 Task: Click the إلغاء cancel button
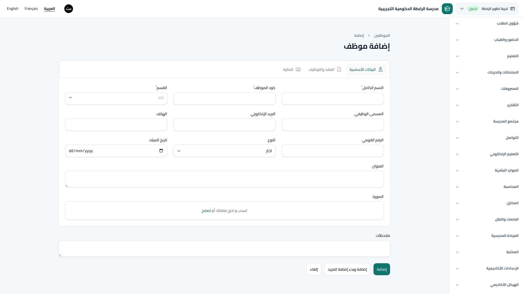coord(314,269)
